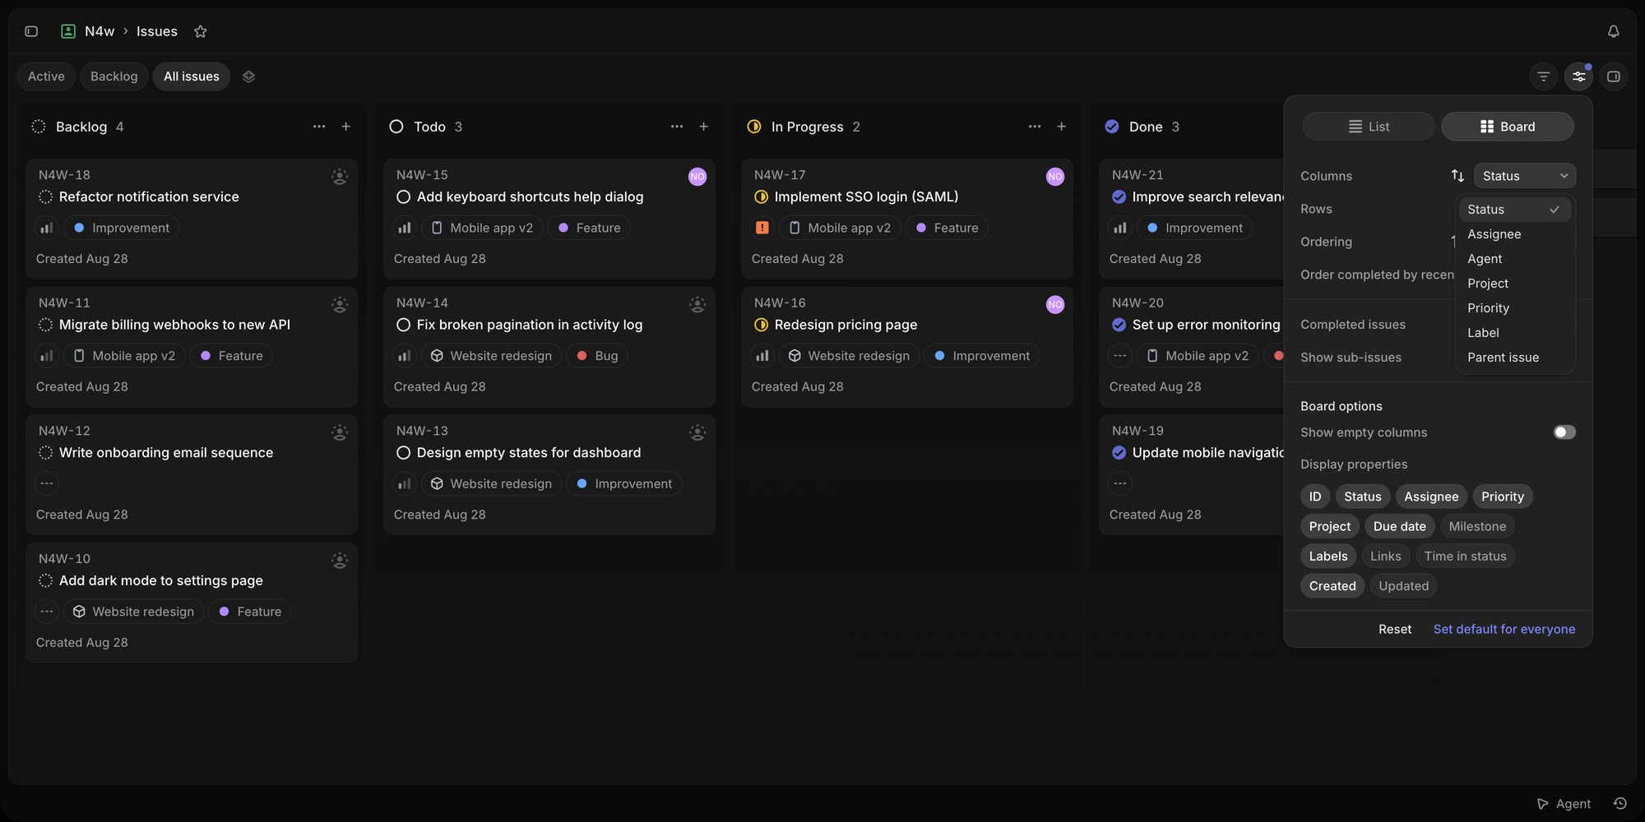Open history clock icon bottom right
Image resolution: width=1645 pixels, height=822 pixels.
(1620, 804)
